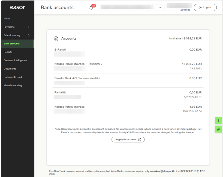Screen dimensions: 223x177
Task: Go to Home in sidebar
Action: click(18, 19)
